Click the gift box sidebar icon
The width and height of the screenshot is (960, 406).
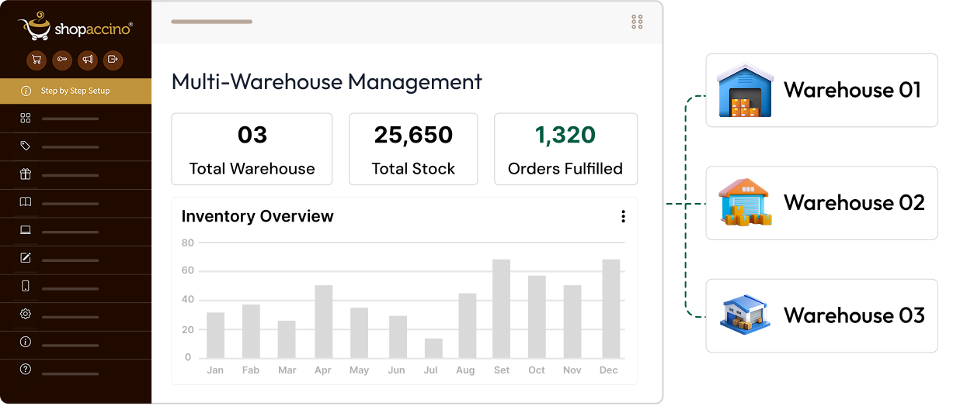[x=26, y=174]
